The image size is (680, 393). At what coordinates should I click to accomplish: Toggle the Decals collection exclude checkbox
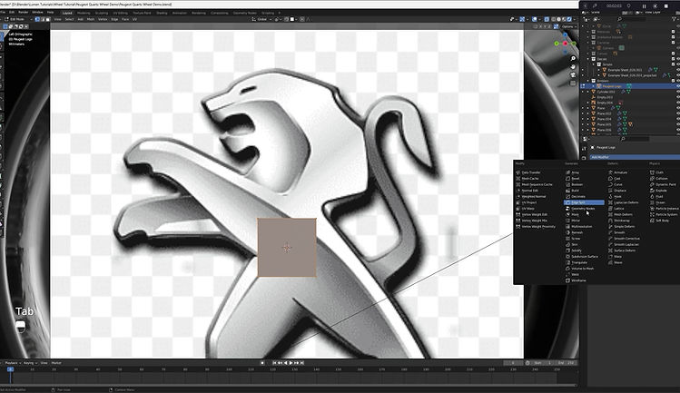(x=673, y=59)
